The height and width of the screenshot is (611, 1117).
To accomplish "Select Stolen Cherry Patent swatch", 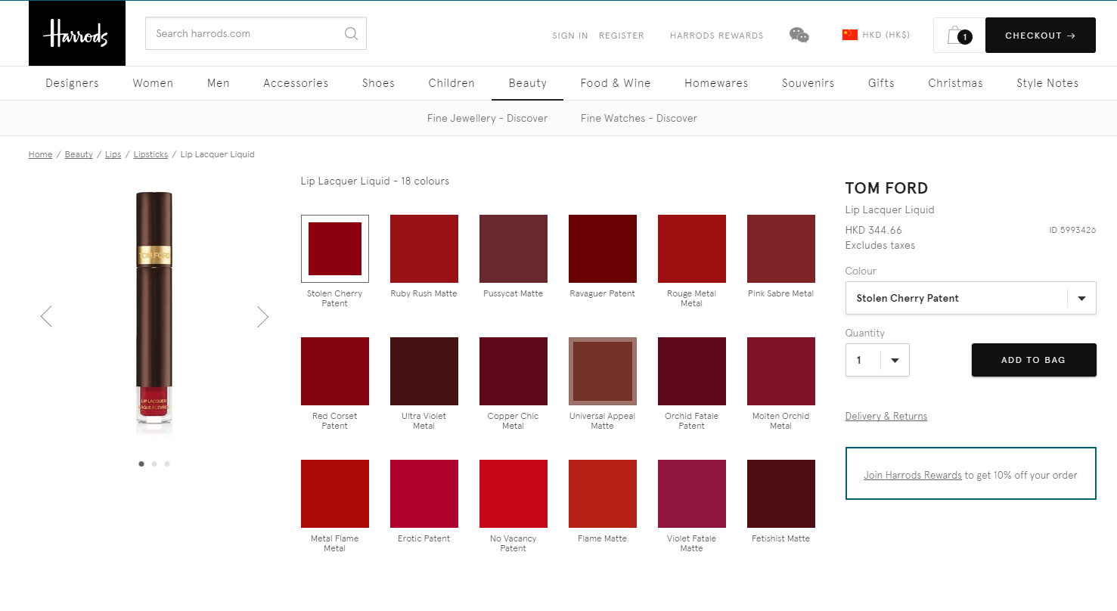I will tap(335, 249).
